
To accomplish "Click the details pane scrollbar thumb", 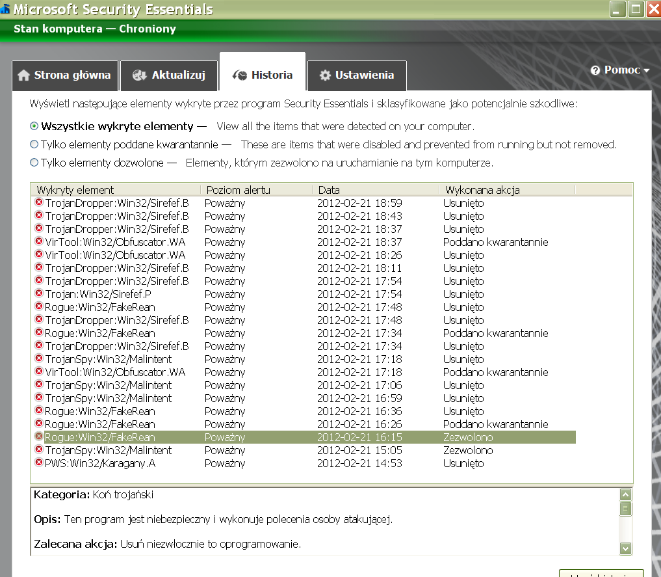I will 626,509.
